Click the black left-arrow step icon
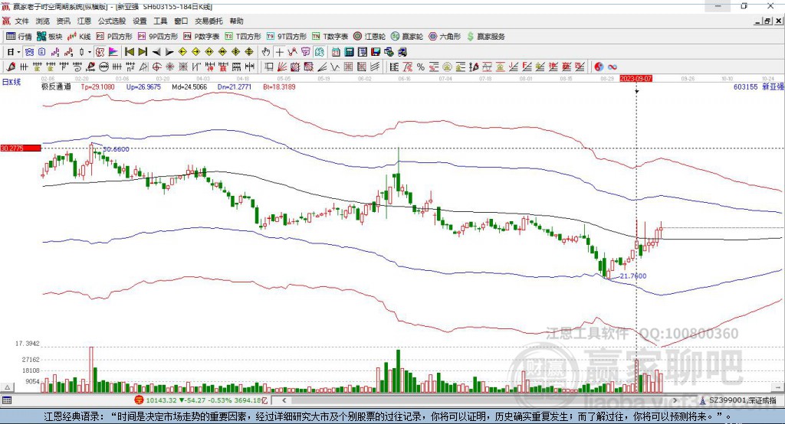Viewport: 785px width, 424px height. [x=156, y=52]
